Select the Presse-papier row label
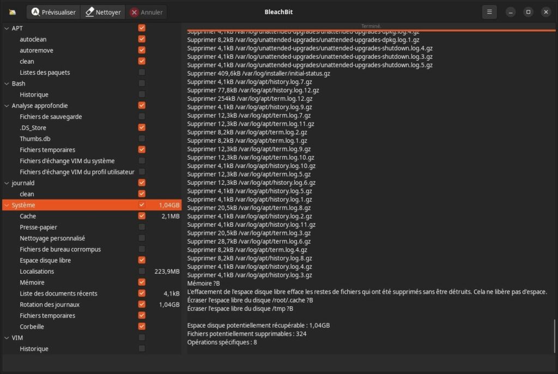This screenshot has width=558, height=374. click(x=39, y=227)
